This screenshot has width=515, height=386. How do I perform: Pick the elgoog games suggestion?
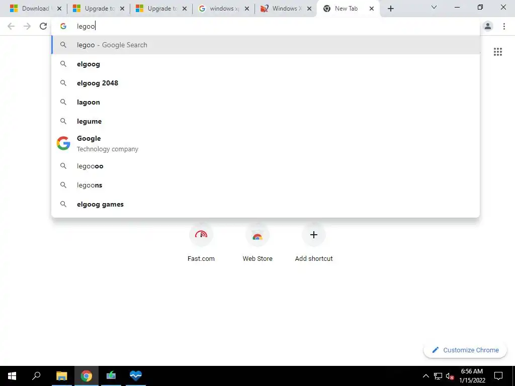(266, 204)
